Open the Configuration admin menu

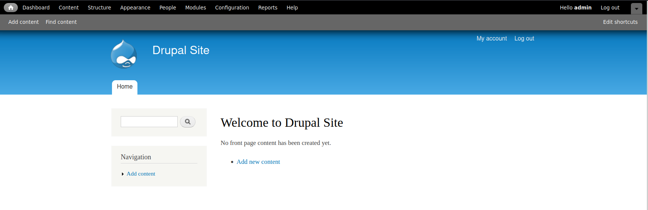232,8
